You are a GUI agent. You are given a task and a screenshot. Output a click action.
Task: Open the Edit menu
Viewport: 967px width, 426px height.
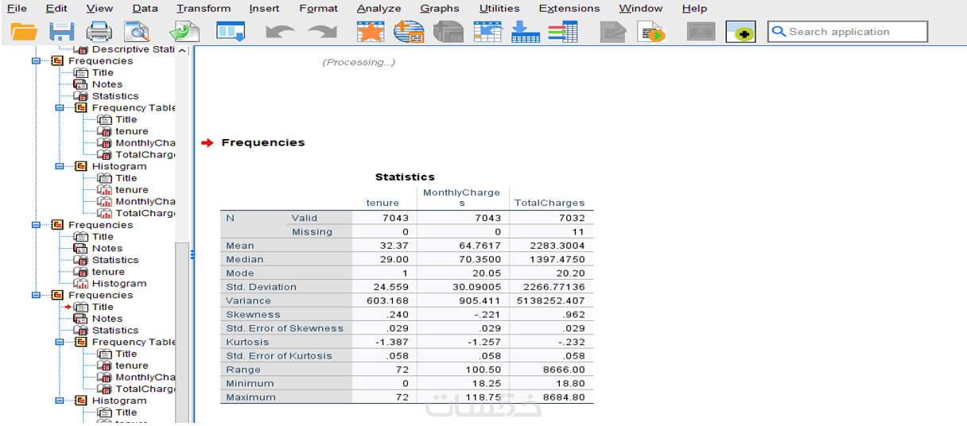(56, 9)
